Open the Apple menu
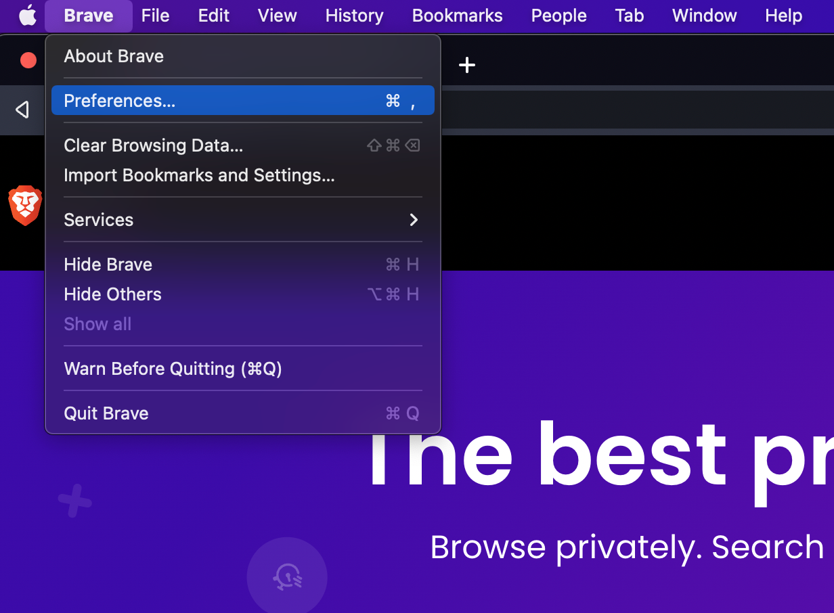Image resolution: width=834 pixels, height=613 pixels. tap(28, 16)
